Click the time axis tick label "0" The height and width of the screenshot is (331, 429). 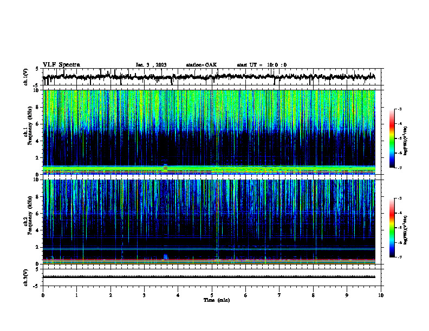(43, 295)
